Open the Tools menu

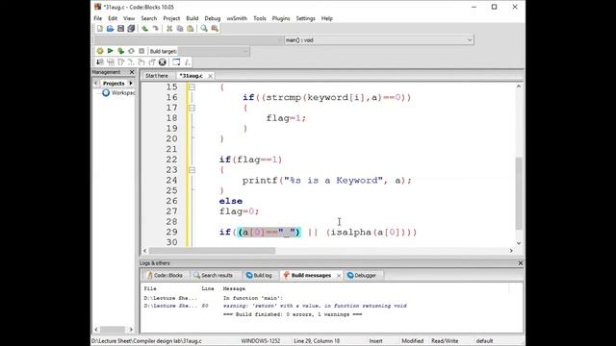pyautogui.click(x=260, y=18)
